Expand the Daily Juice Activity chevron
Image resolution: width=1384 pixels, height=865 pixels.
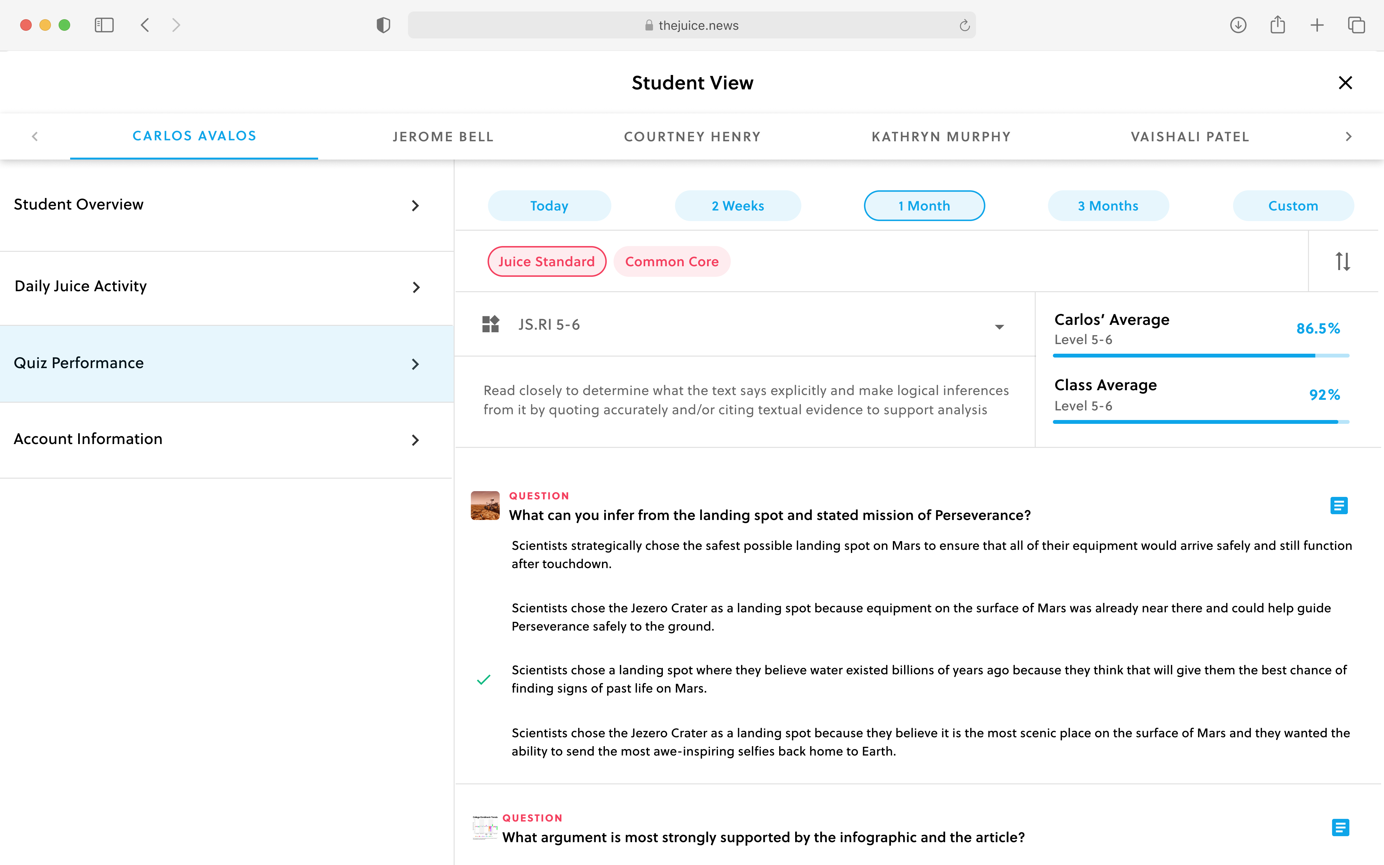click(416, 287)
